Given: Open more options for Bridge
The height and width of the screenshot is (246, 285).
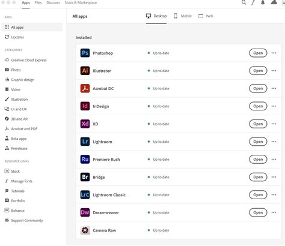Looking at the screenshot, I should 274,177.
